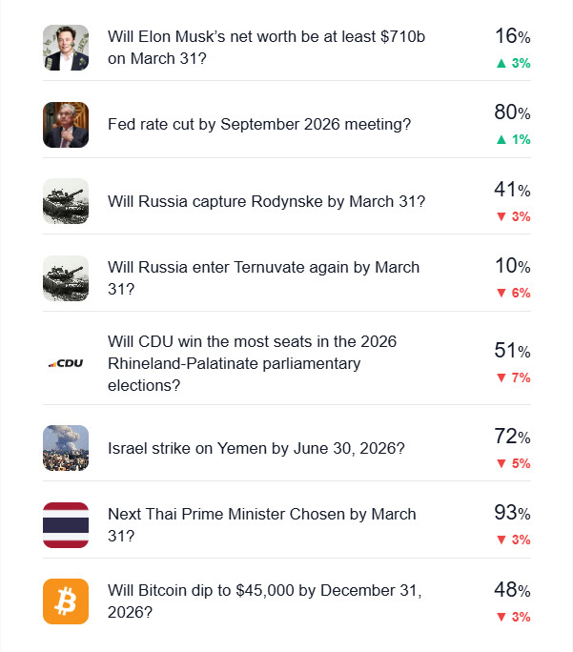
Task: Open the Elon Musk net worth $710b market
Action: pos(266,48)
